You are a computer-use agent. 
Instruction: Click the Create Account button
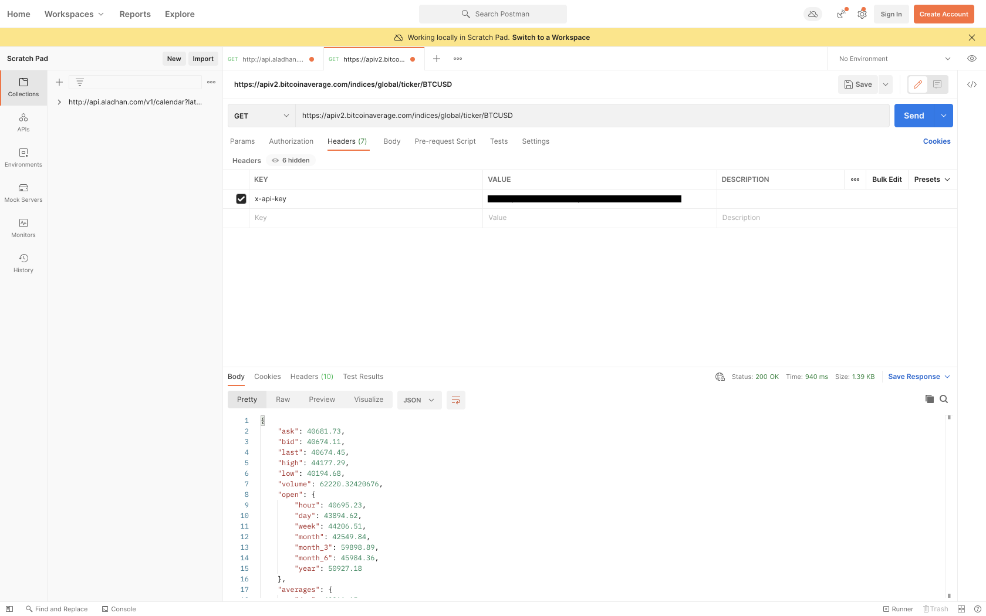pos(944,14)
